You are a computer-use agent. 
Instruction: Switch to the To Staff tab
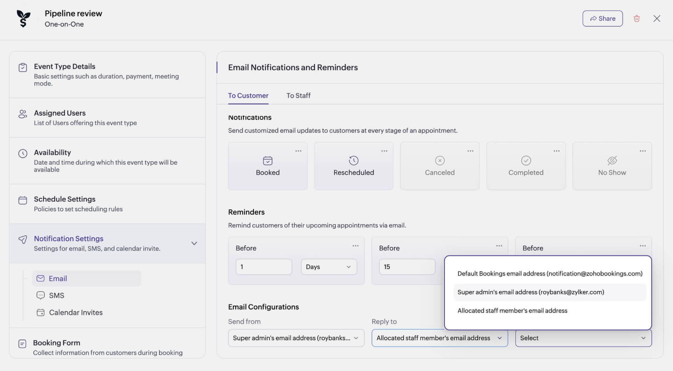pyautogui.click(x=298, y=95)
